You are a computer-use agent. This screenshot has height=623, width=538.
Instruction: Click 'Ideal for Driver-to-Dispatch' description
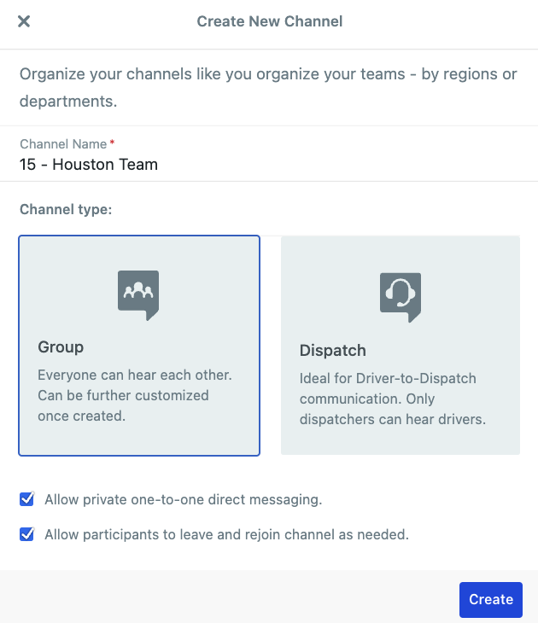point(393,399)
